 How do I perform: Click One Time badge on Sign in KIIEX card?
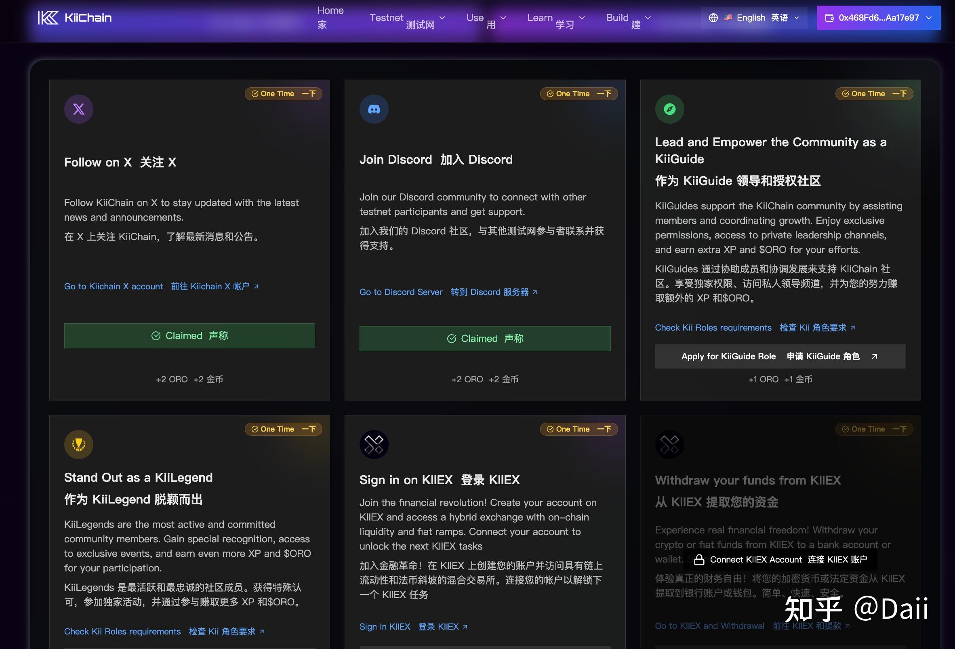(x=579, y=429)
